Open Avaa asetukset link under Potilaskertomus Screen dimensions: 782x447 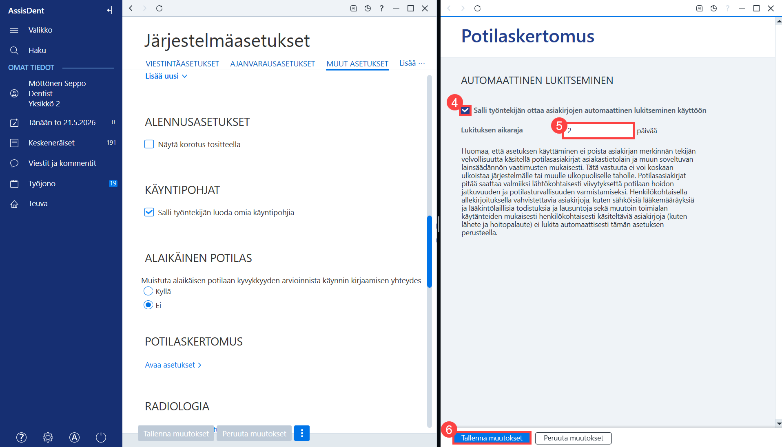173,365
